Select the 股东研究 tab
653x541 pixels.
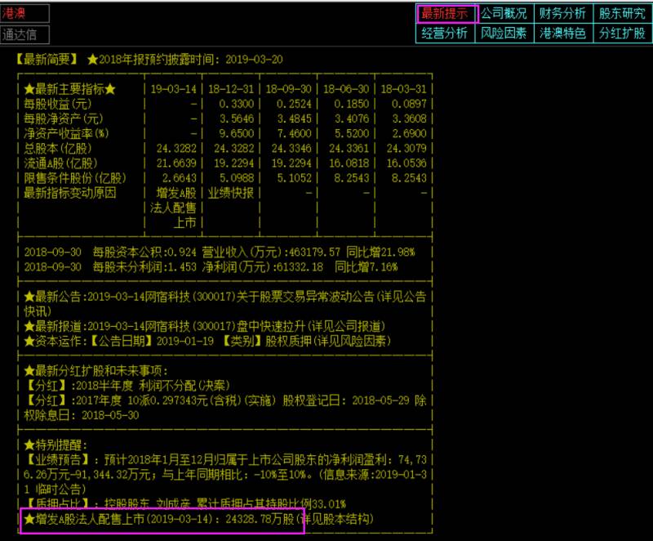622,13
